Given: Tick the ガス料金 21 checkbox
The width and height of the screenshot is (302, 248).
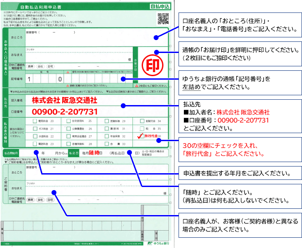Looking at the screenshot, I should [35, 128].
